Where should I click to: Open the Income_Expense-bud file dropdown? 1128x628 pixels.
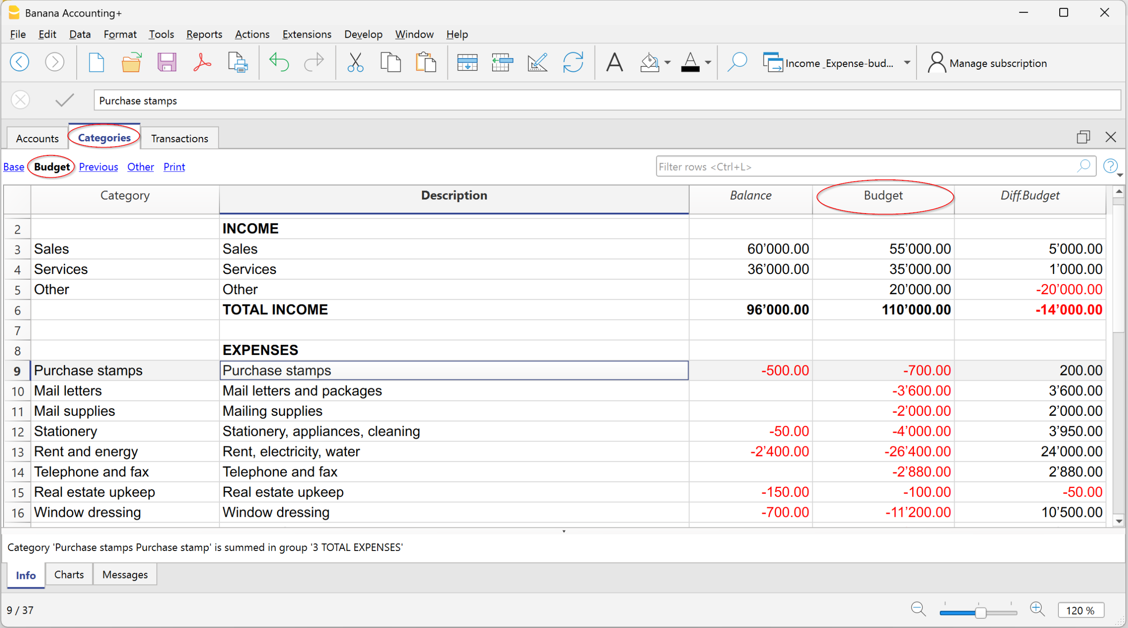[x=907, y=63]
